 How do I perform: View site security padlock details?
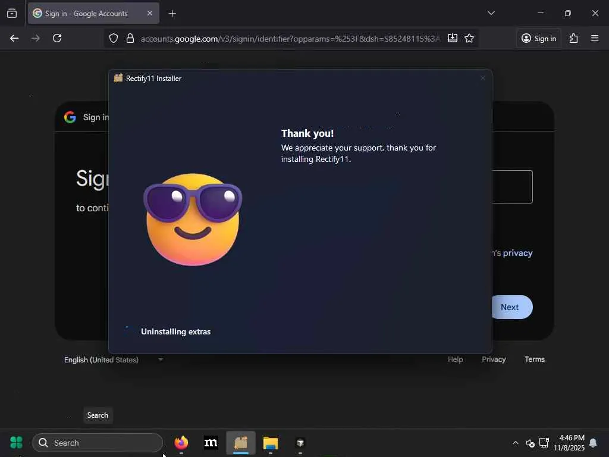coord(130,38)
